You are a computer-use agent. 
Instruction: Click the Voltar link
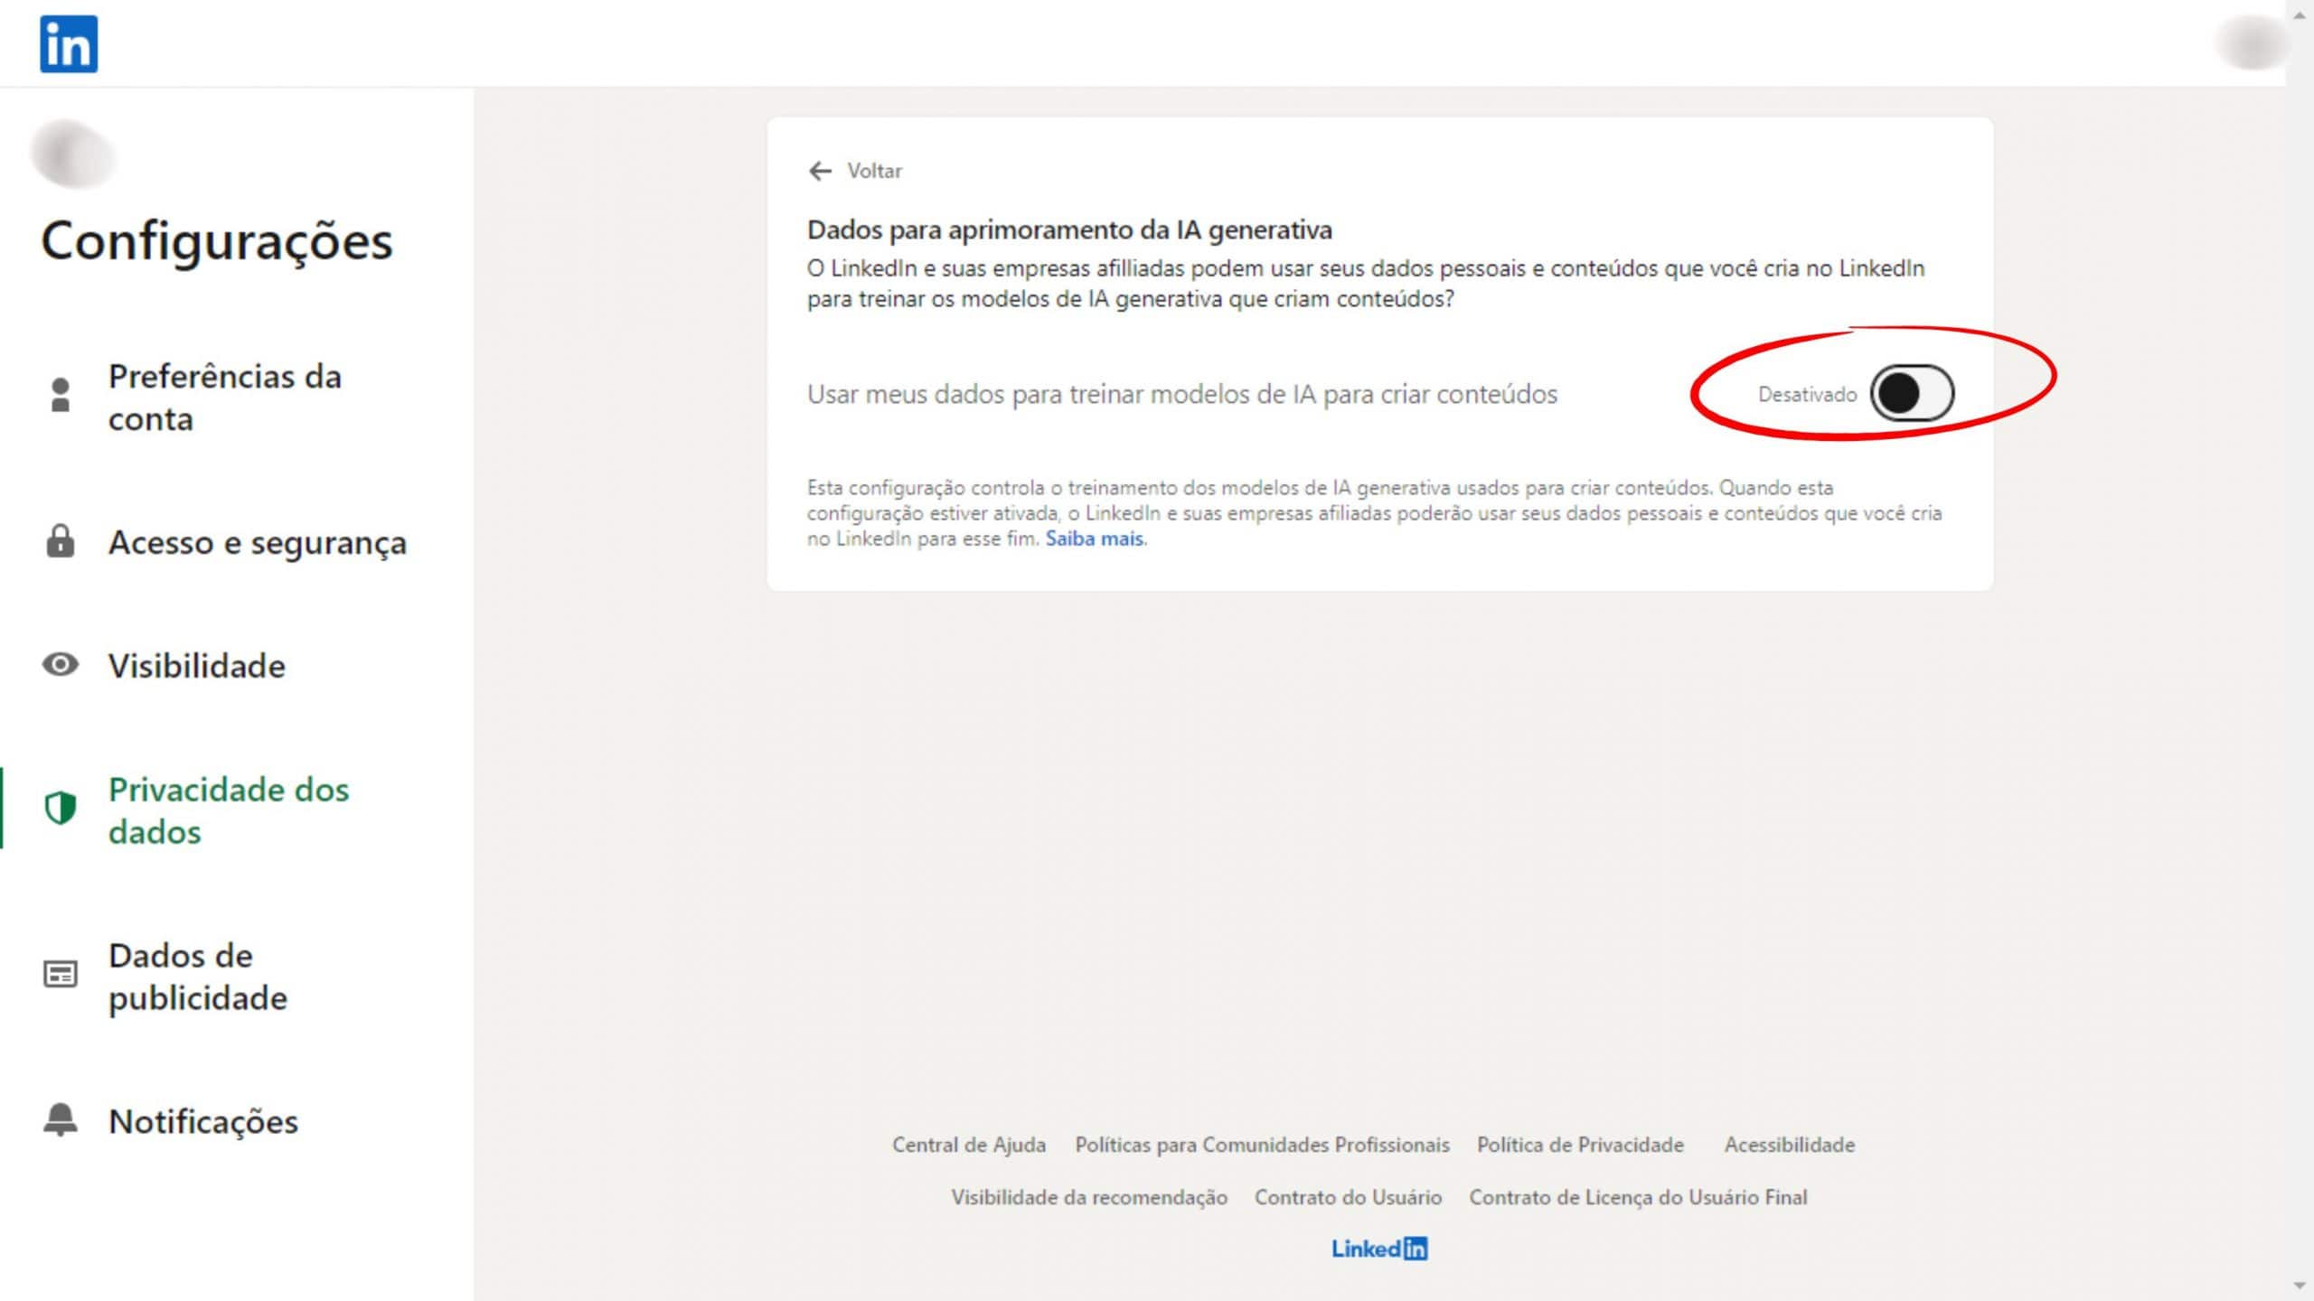[874, 171]
